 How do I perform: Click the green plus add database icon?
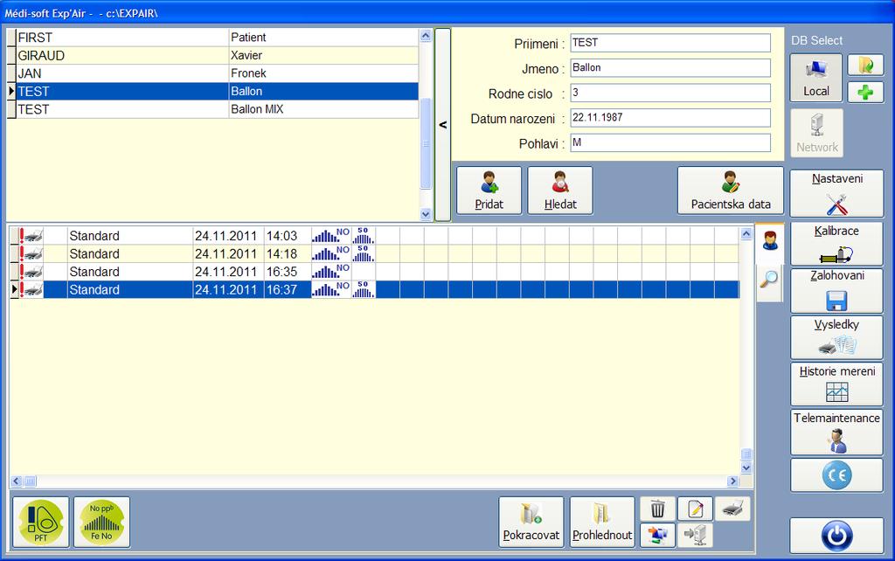click(x=865, y=92)
